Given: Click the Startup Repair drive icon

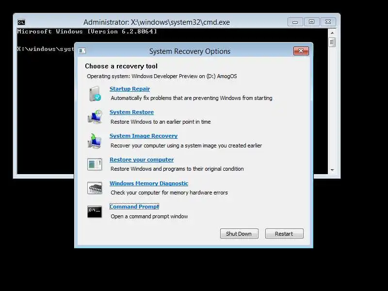Looking at the screenshot, I should [x=95, y=94].
